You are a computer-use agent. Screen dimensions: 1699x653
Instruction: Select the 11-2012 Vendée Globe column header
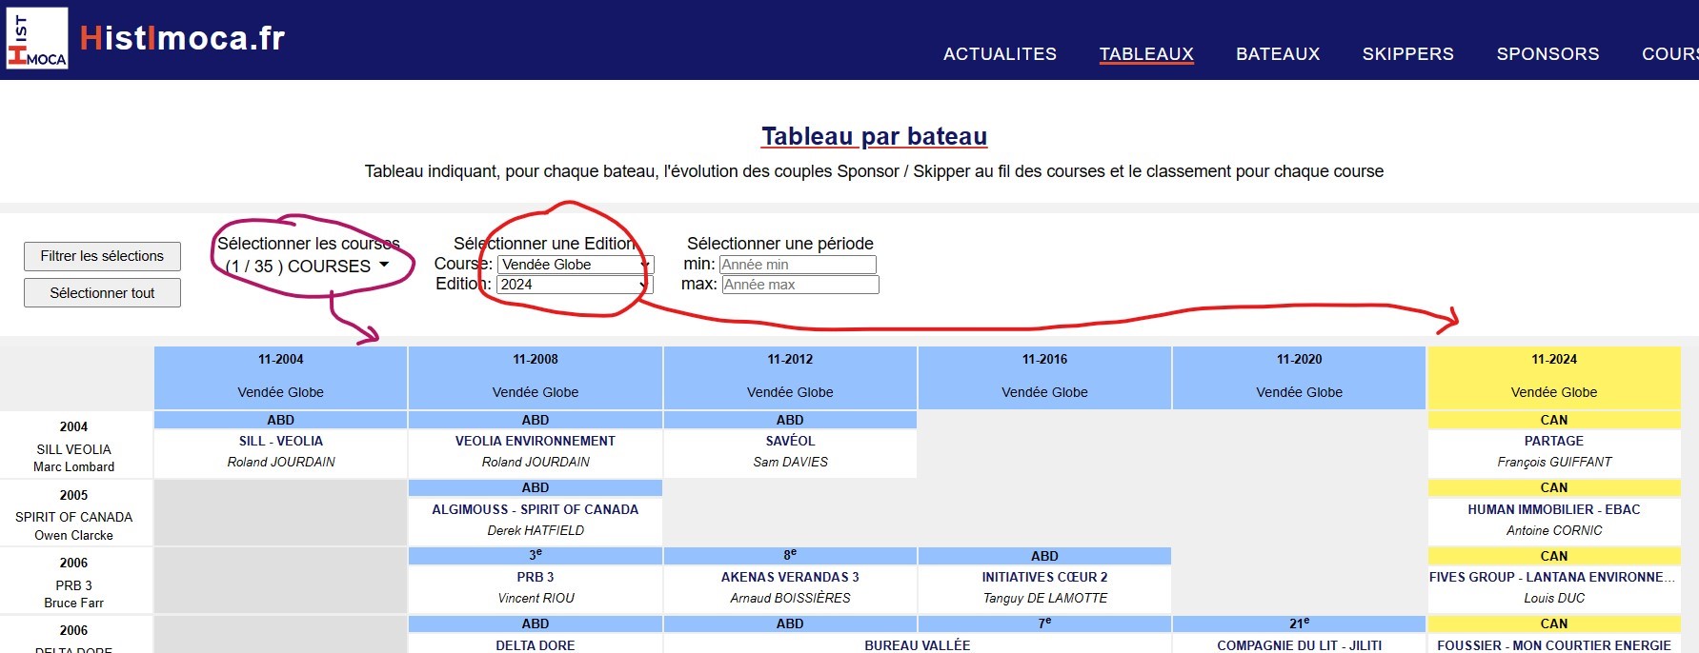[790, 378]
